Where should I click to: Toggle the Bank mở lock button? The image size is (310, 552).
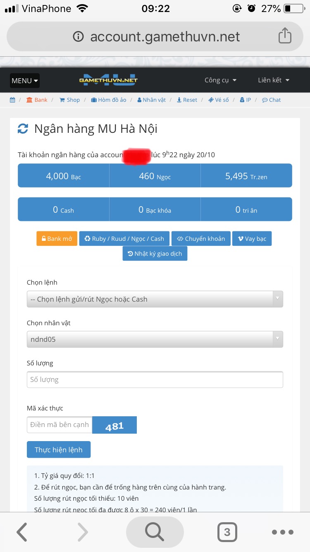(57, 239)
